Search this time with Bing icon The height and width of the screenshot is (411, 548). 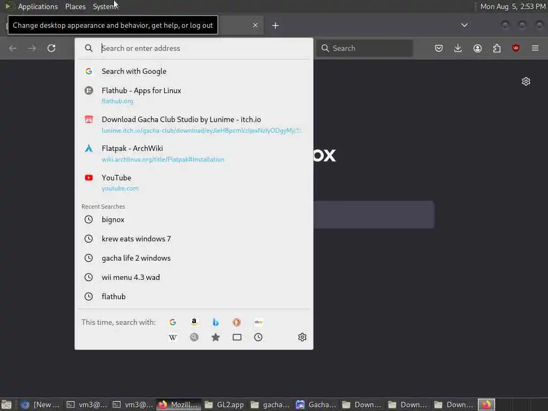tap(216, 322)
